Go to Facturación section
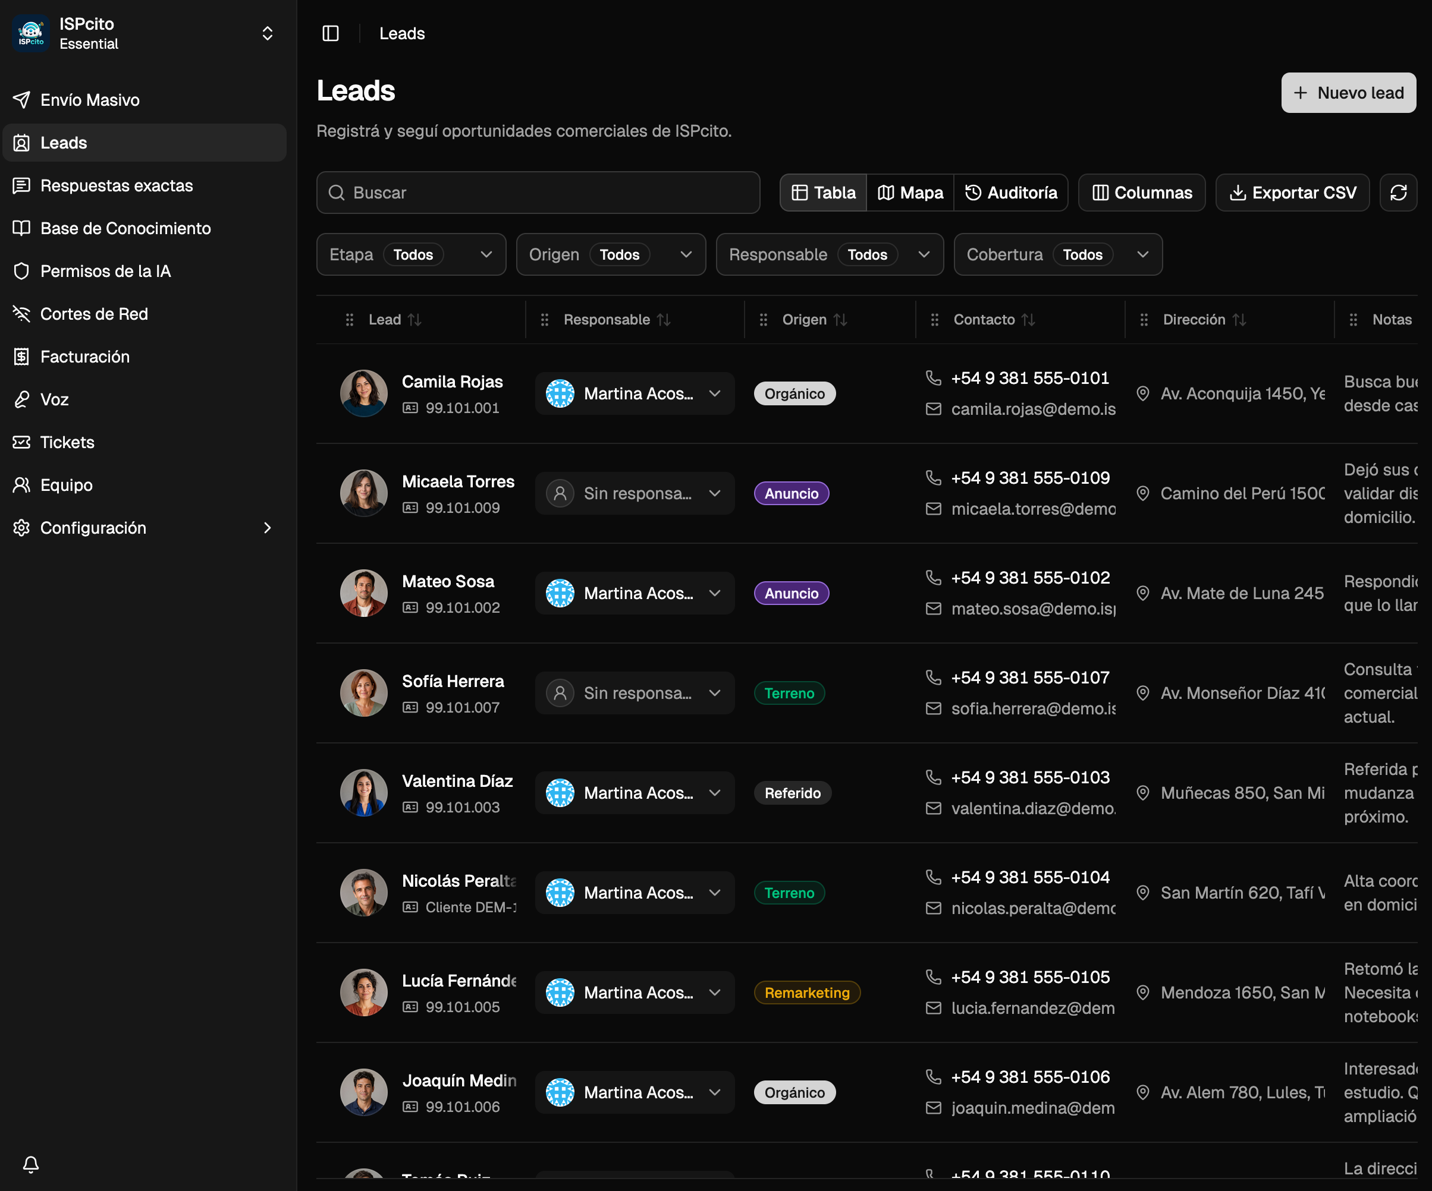Viewport: 1432px width, 1191px height. 145,357
